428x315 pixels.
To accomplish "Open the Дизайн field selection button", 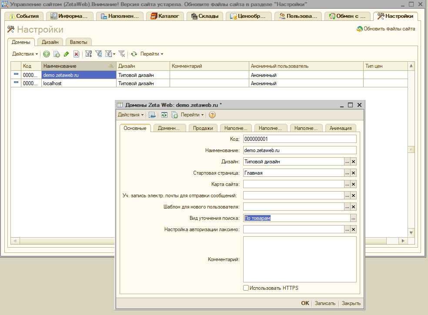I will 347,162.
